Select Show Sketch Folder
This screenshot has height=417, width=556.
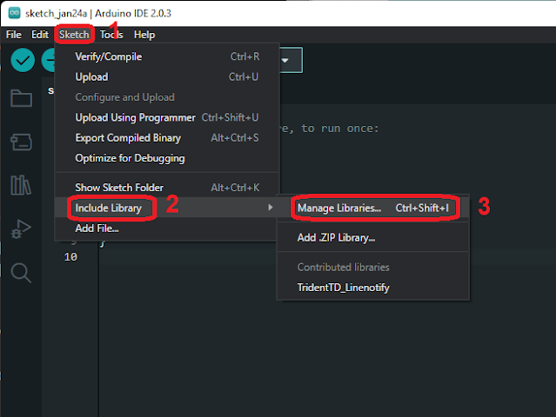click(167, 188)
